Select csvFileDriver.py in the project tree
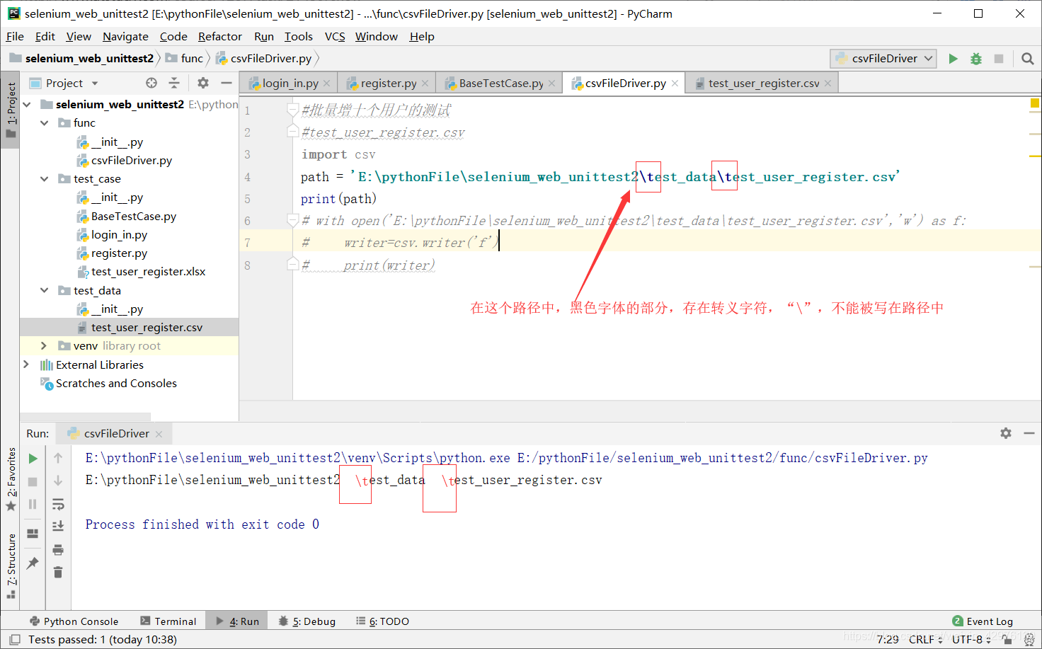Screen dimensions: 1042x649 click(131, 161)
